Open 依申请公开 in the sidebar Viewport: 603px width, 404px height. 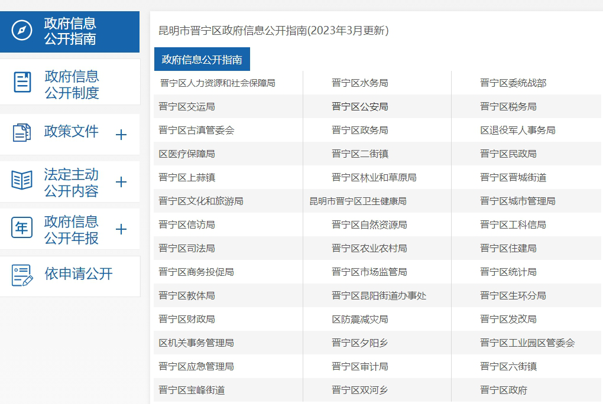click(70, 276)
